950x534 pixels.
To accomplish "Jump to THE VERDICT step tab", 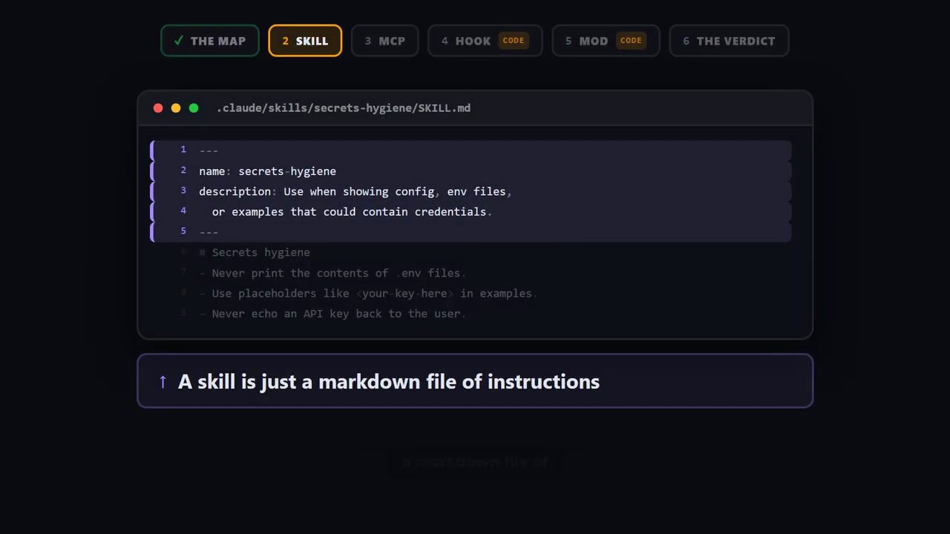I will coord(729,41).
